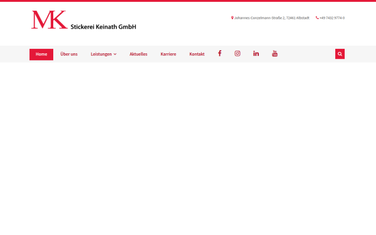Open the Über uns menu item
This screenshot has width=376, height=235.
pyautogui.click(x=69, y=54)
